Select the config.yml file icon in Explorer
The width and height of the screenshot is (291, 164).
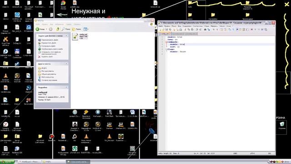(75, 36)
